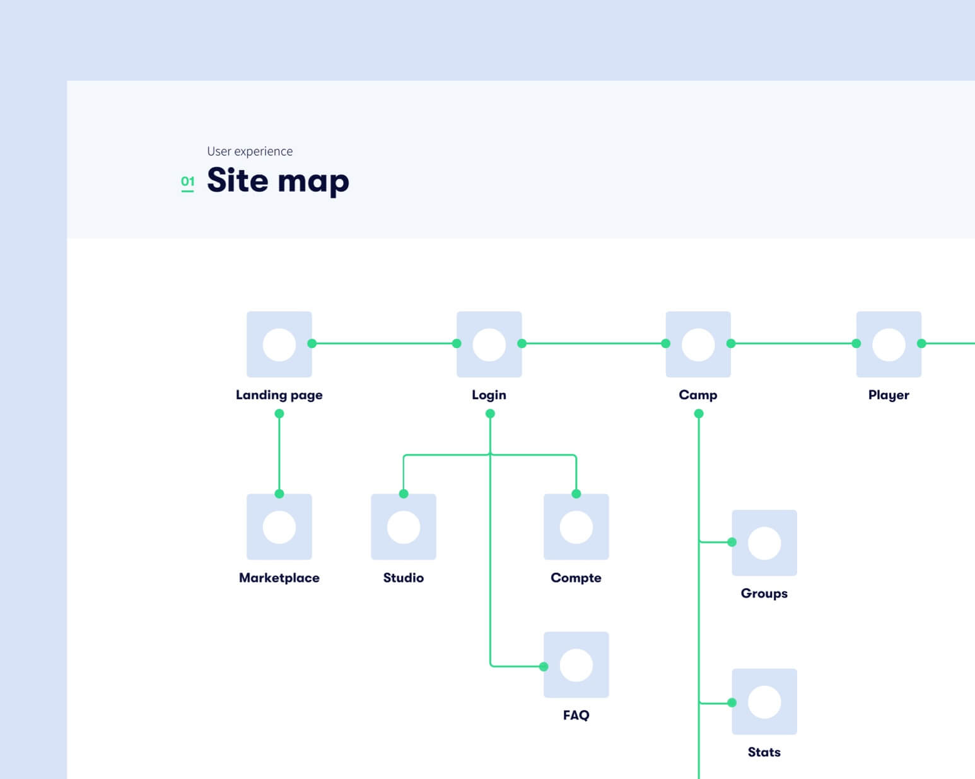This screenshot has height=779, width=975.
Task: Select the Stats node icon
Action: click(x=764, y=701)
